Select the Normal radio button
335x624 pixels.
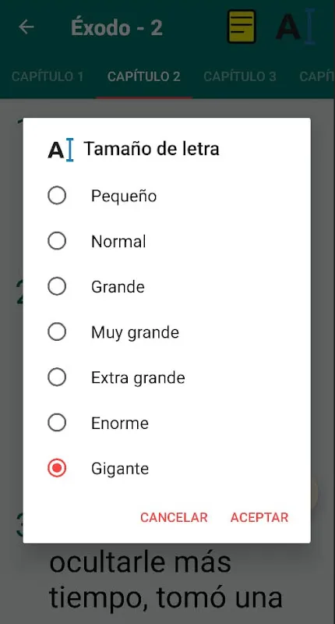point(57,241)
